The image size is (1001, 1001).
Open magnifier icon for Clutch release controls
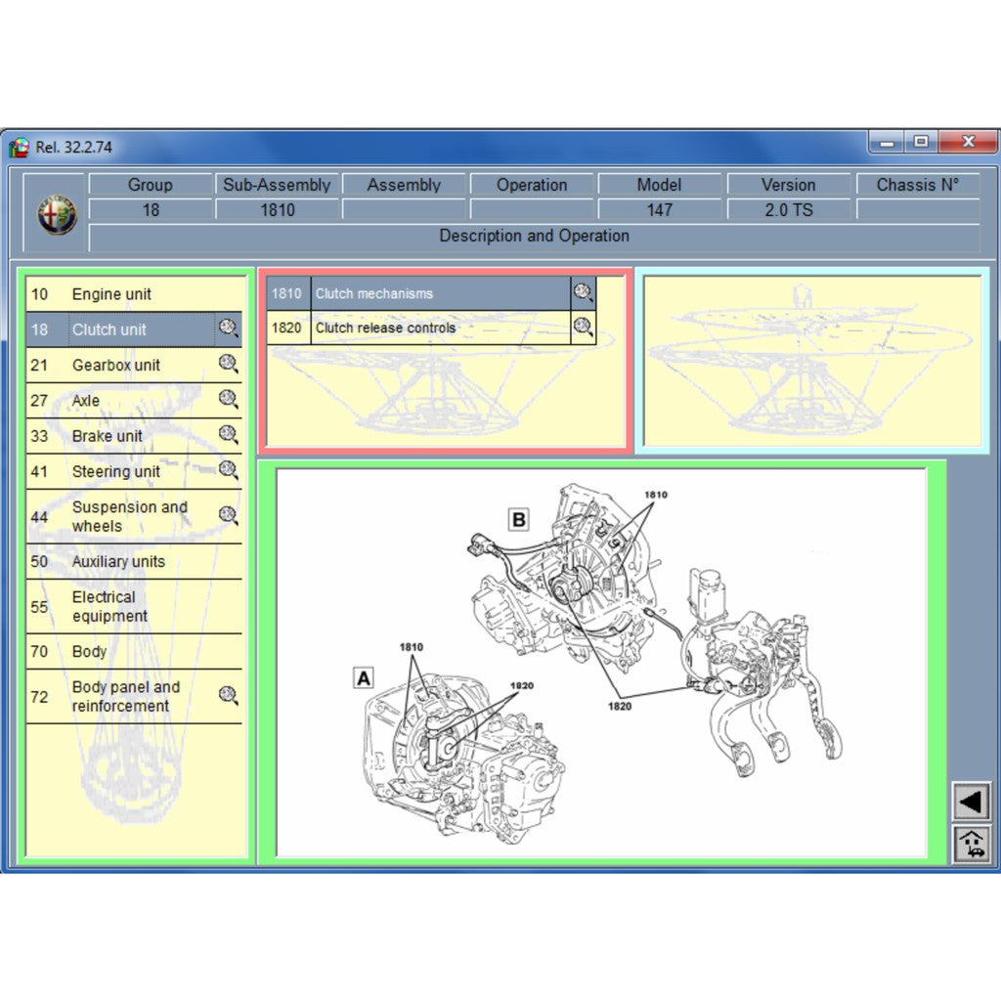[x=584, y=327]
